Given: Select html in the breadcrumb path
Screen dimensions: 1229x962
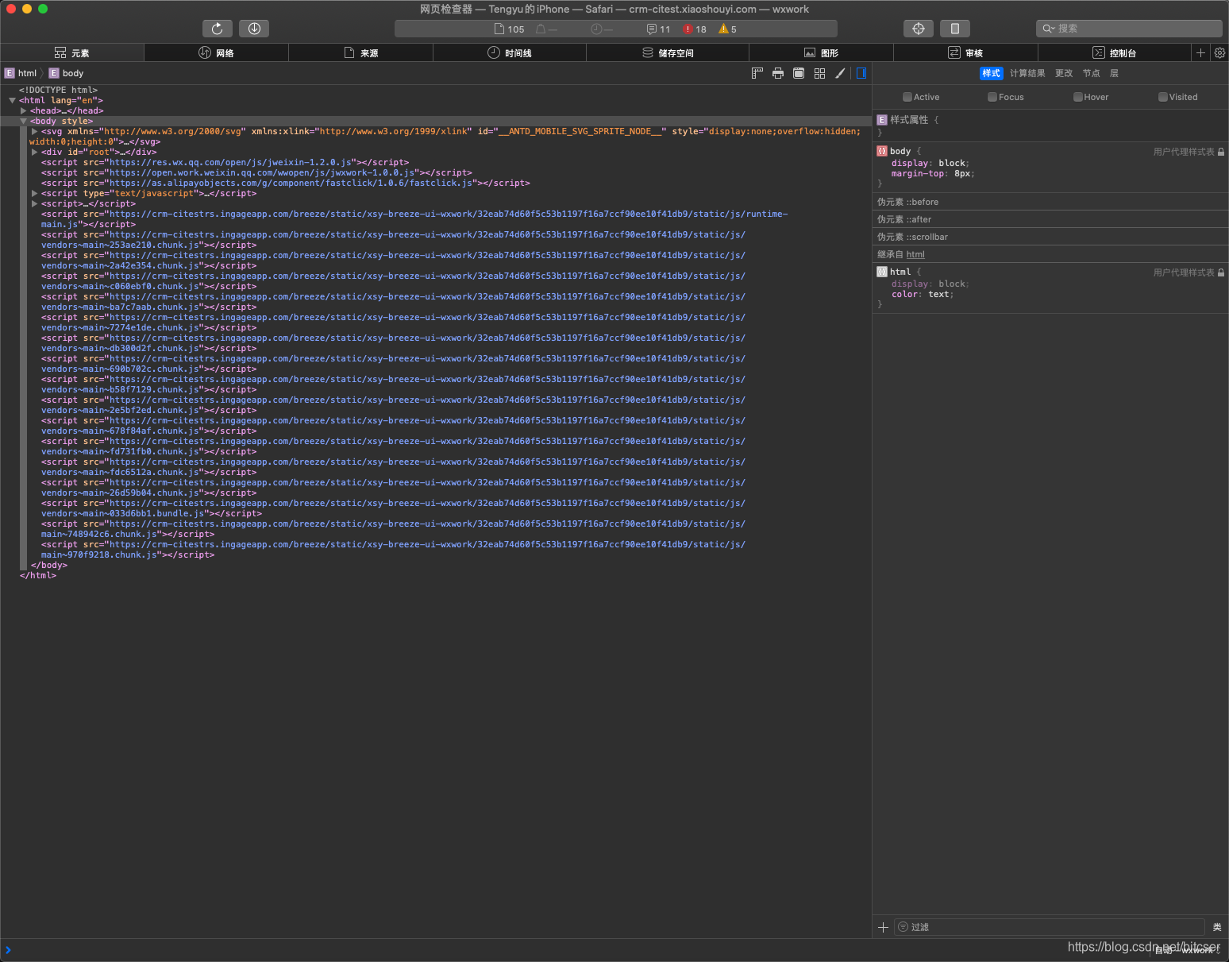Looking at the screenshot, I should coord(21,73).
